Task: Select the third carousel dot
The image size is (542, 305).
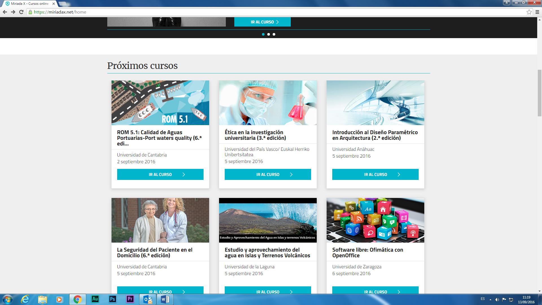Action: (274, 34)
